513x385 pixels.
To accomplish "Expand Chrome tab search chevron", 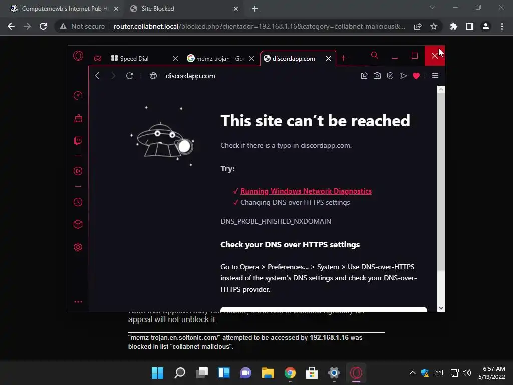I will coord(432,7).
